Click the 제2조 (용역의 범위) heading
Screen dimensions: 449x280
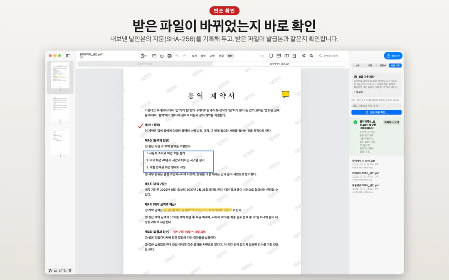[x=157, y=140]
